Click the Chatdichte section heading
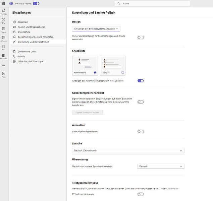Screen dimensions: 213x201 (78, 51)
